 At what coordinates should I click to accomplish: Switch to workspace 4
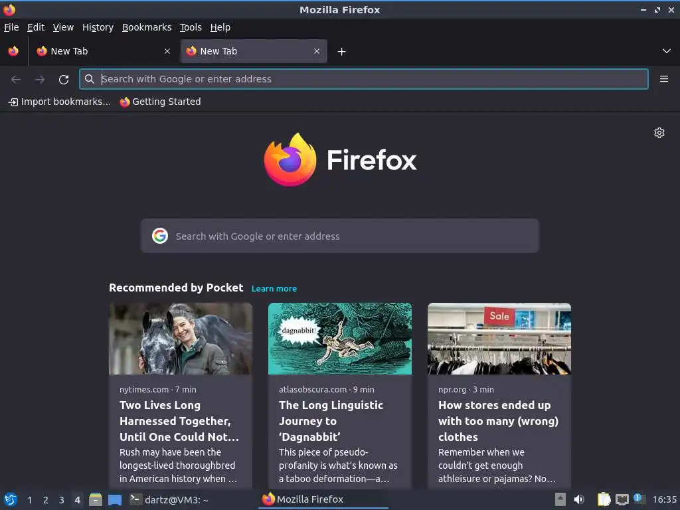click(77, 500)
